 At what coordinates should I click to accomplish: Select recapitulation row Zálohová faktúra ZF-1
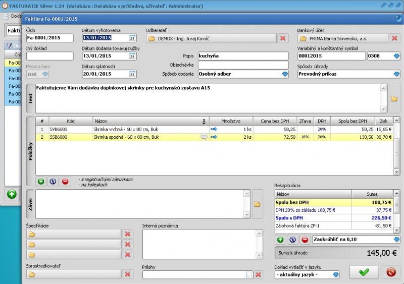tap(334, 225)
